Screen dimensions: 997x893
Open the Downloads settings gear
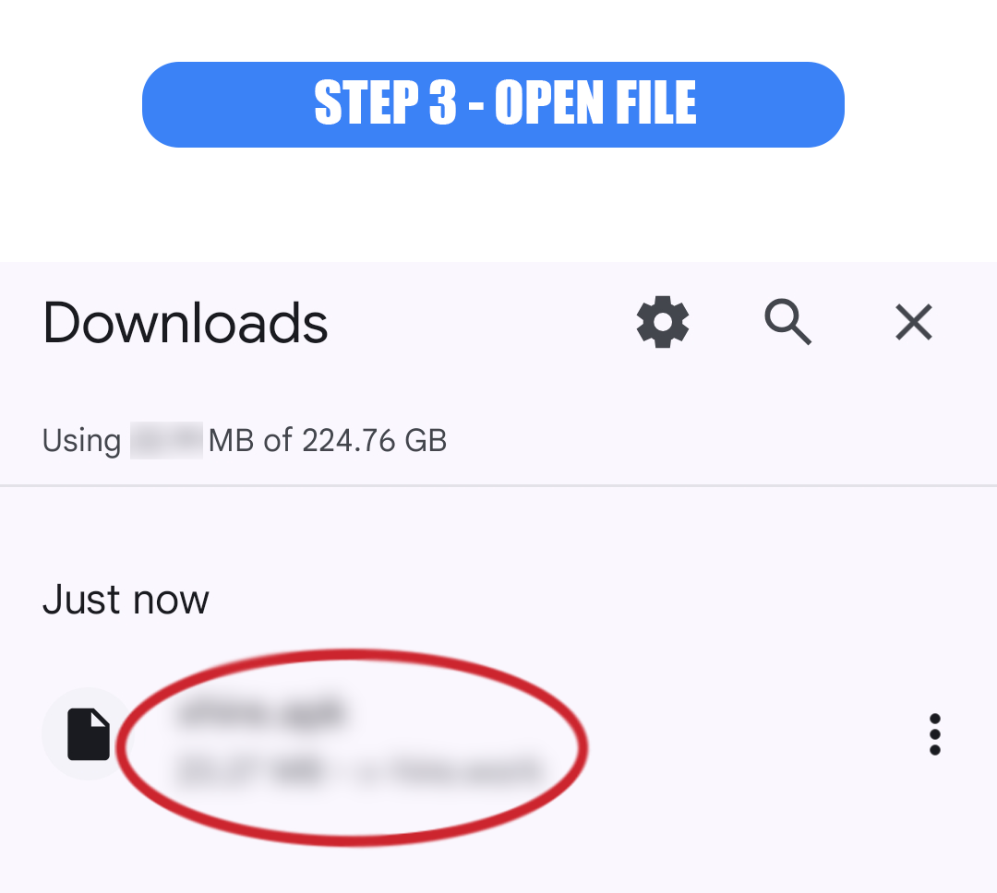(663, 322)
